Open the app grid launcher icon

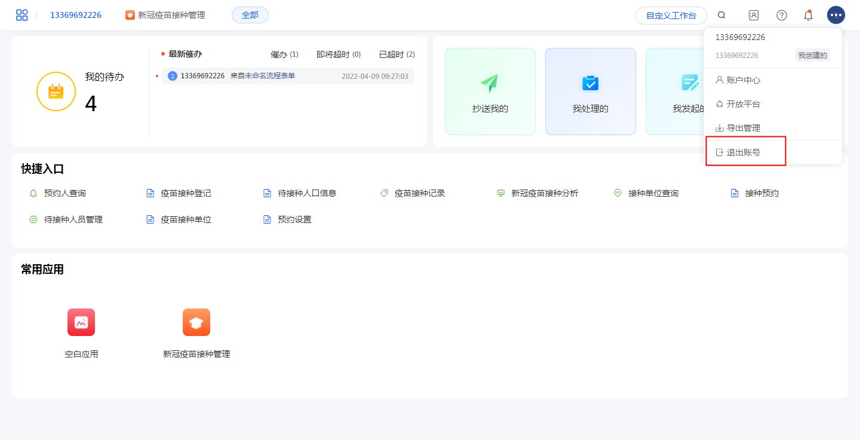[22, 15]
